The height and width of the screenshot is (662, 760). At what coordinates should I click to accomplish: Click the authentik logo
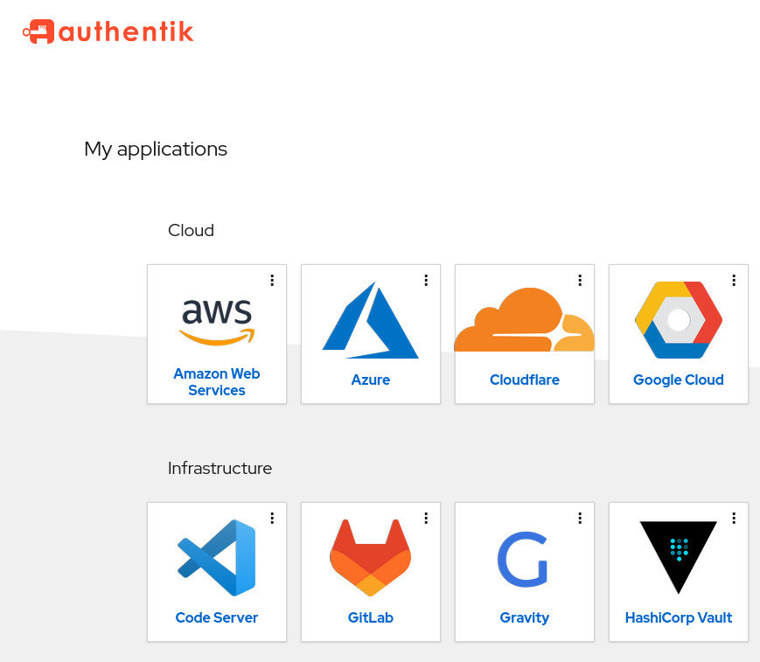(x=108, y=31)
